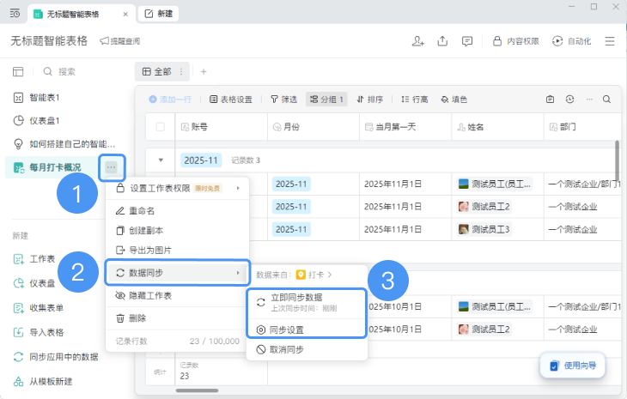Click the clipboard icon in table toolbar
The width and height of the screenshot is (627, 399).
[551, 100]
